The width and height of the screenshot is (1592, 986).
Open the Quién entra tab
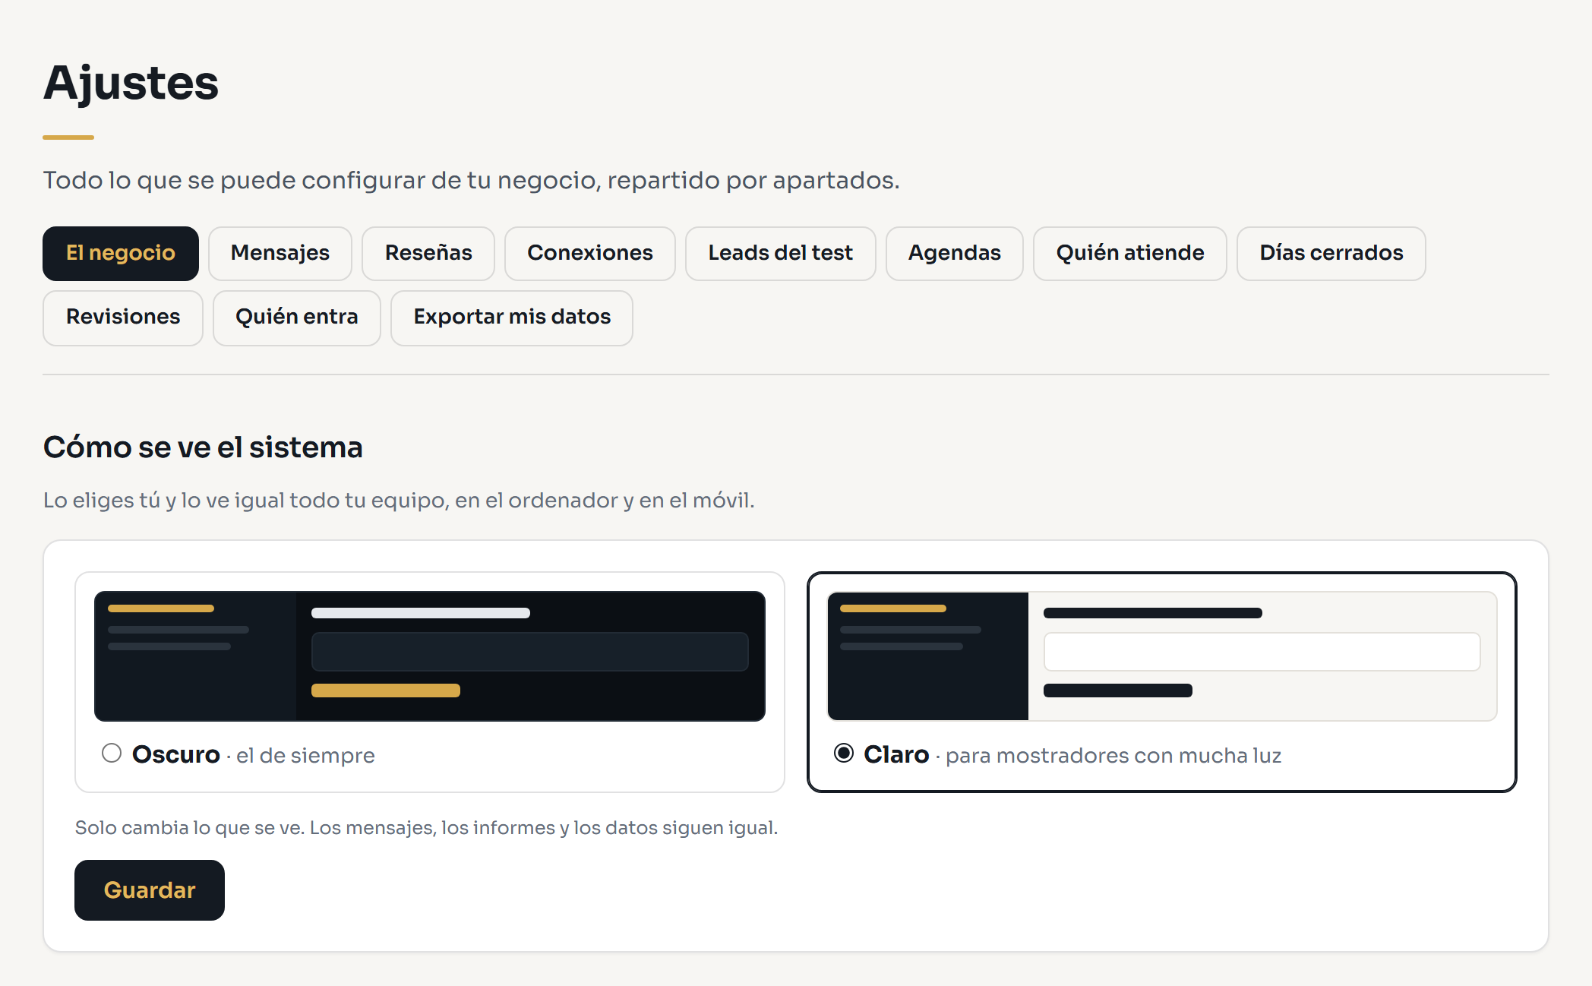[x=297, y=318]
